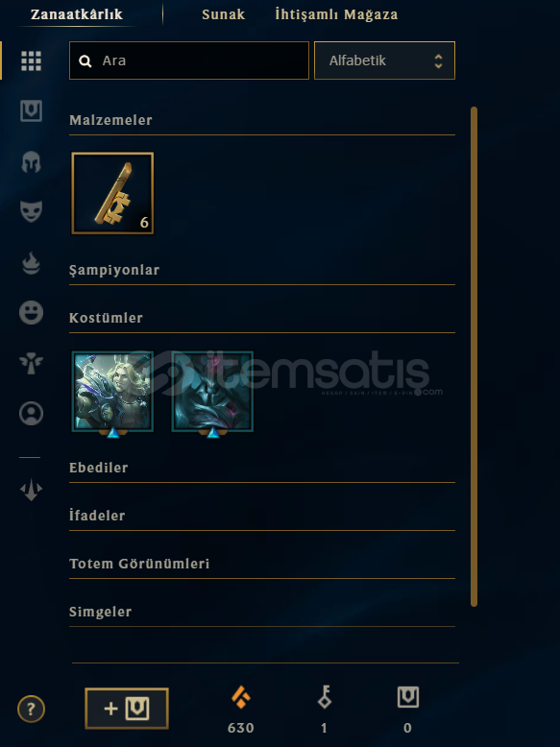Screen dimensions: 560x747
Task: Open the Alfabetik sort dropdown
Action: (384, 60)
